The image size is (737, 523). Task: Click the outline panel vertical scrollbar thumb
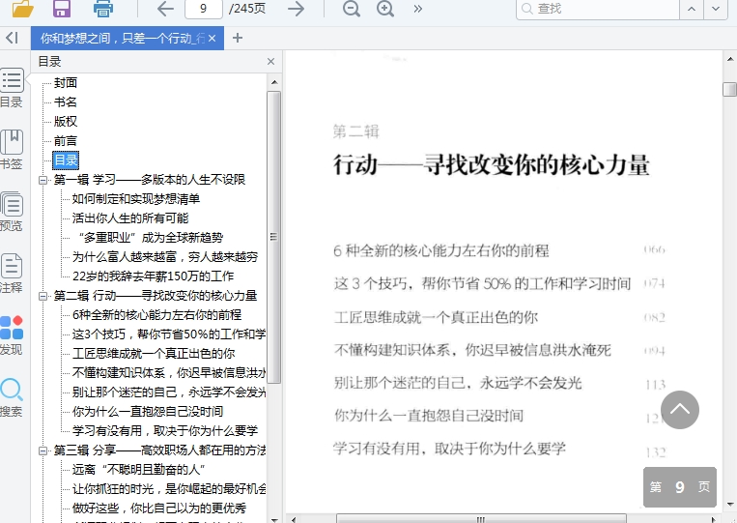point(274,237)
